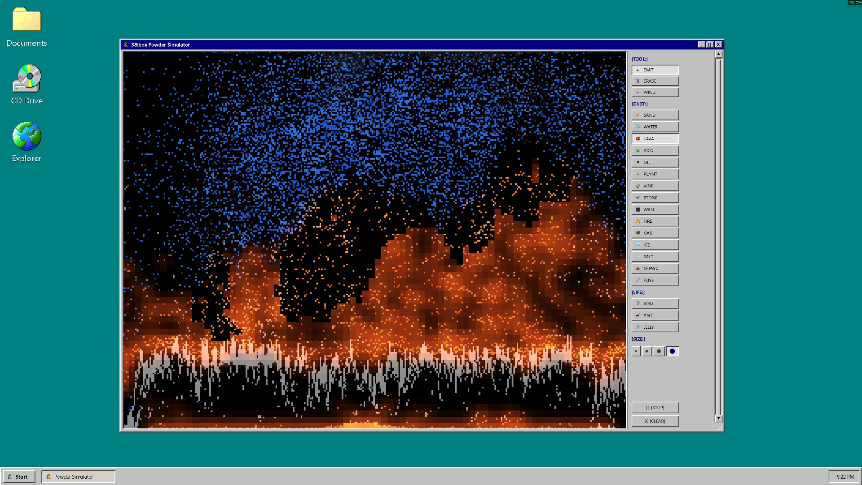The image size is (862, 485).
Task: Choose the Ice dust type
Action: pyautogui.click(x=655, y=245)
